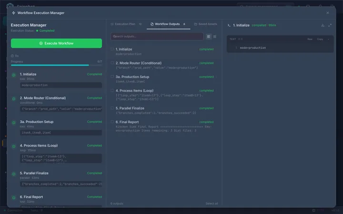Click the Execute Workflow button
Viewport: 343px width, 214px height.
(x=56, y=43)
